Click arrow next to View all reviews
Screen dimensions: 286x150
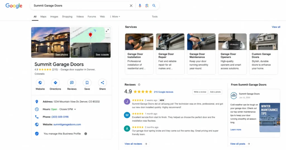click(x=146, y=144)
